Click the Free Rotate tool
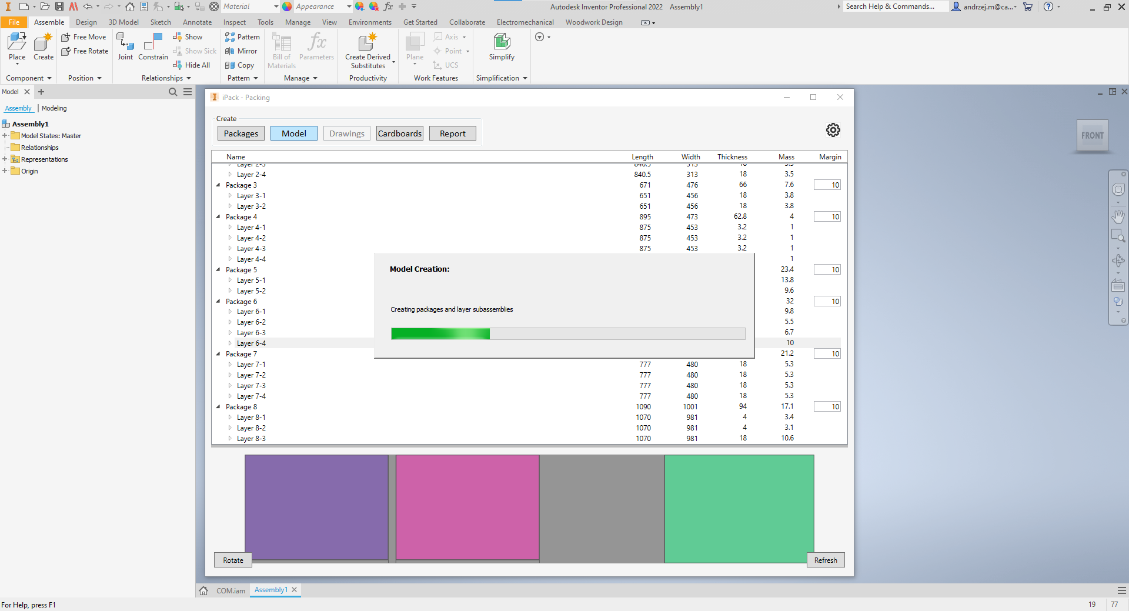Screen dimensions: 1129x611 (85, 51)
